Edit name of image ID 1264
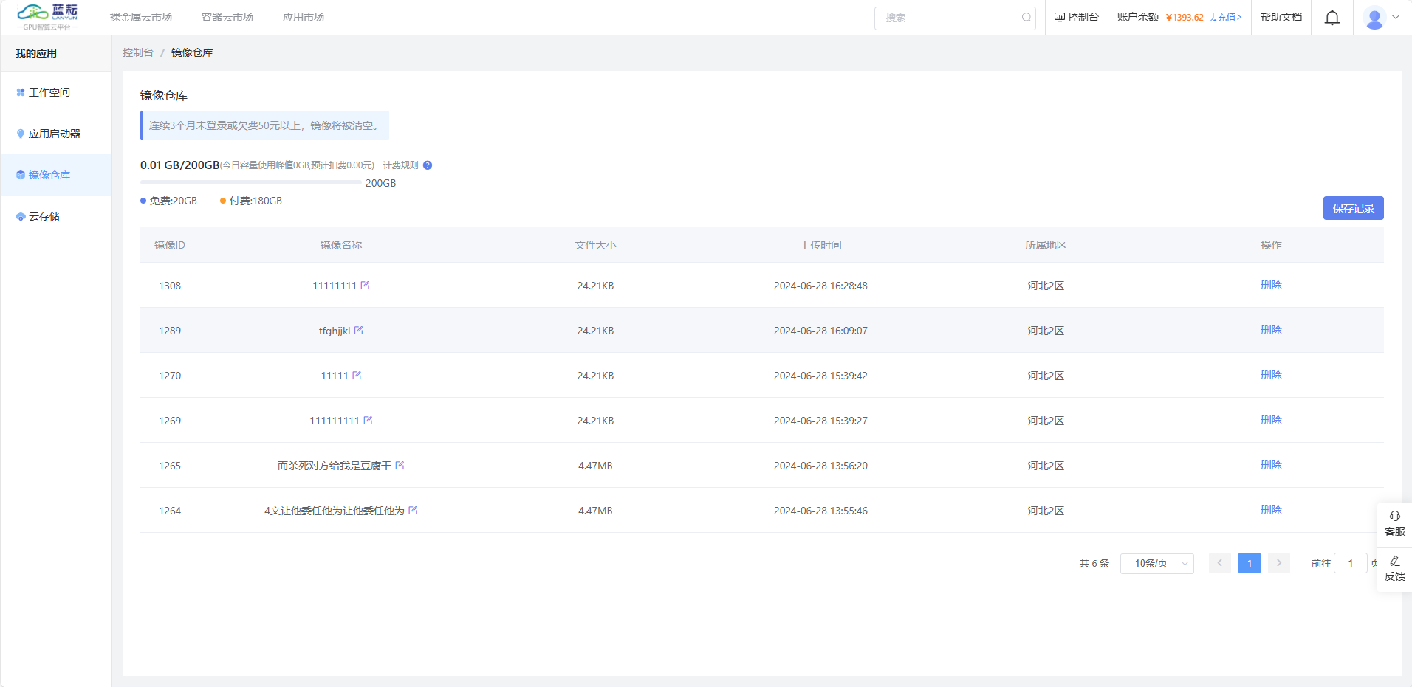Viewport: 1412px width, 687px height. coord(413,510)
